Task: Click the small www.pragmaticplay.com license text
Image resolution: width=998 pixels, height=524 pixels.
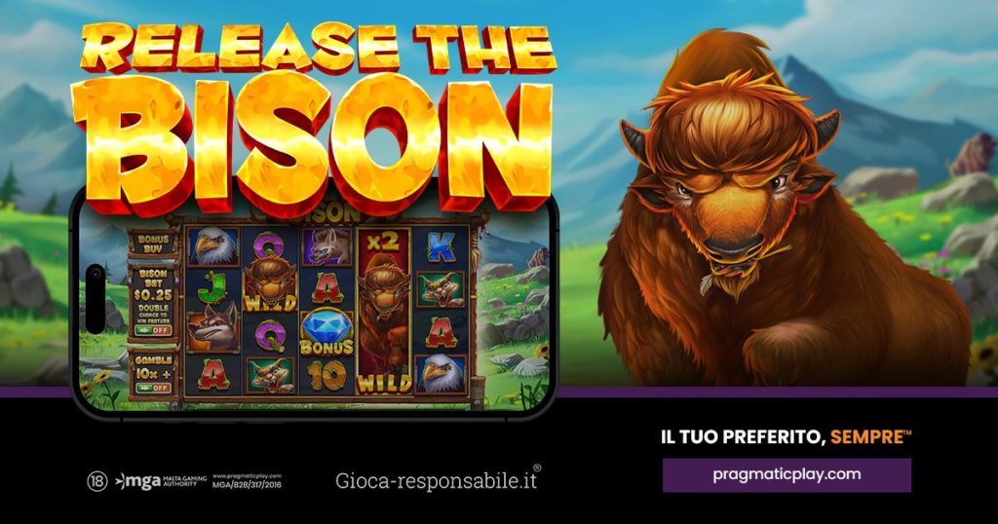Action: pos(247,475)
